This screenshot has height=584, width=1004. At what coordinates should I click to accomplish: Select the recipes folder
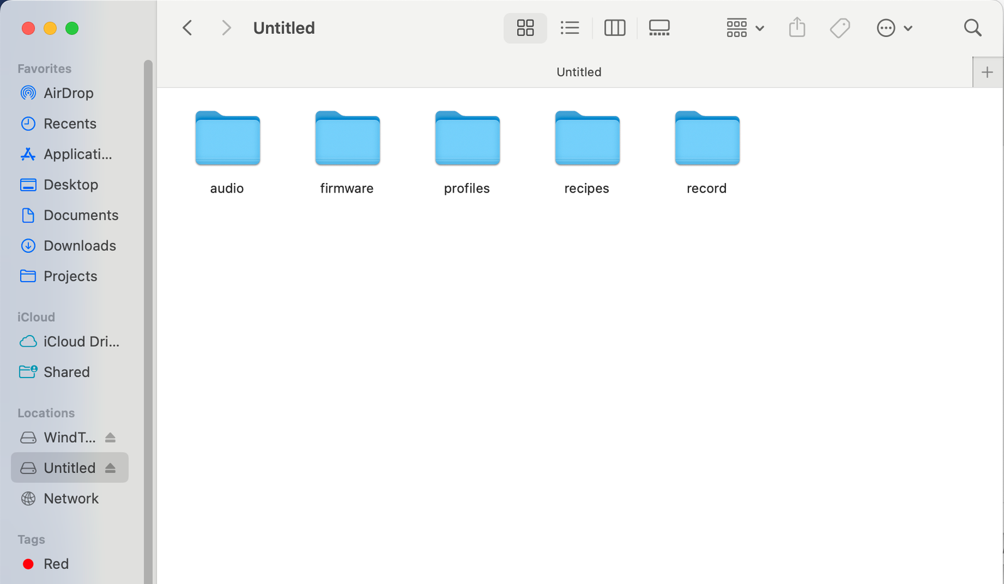(587, 152)
